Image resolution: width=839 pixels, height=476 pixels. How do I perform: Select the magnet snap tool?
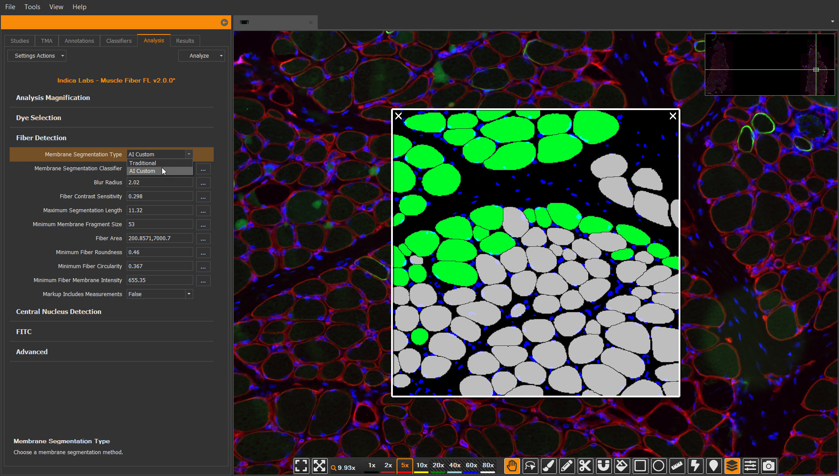(x=603, y=466)
